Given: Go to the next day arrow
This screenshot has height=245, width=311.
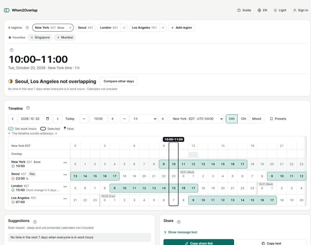Looking at the screenshot, I should [58, 119].
